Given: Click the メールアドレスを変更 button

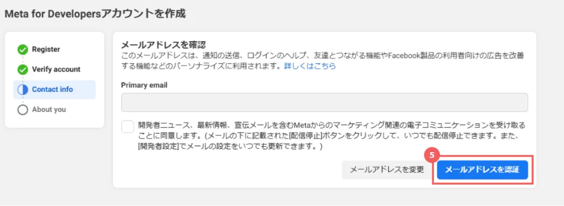Looking at the screenshot, I should (387, 170).
